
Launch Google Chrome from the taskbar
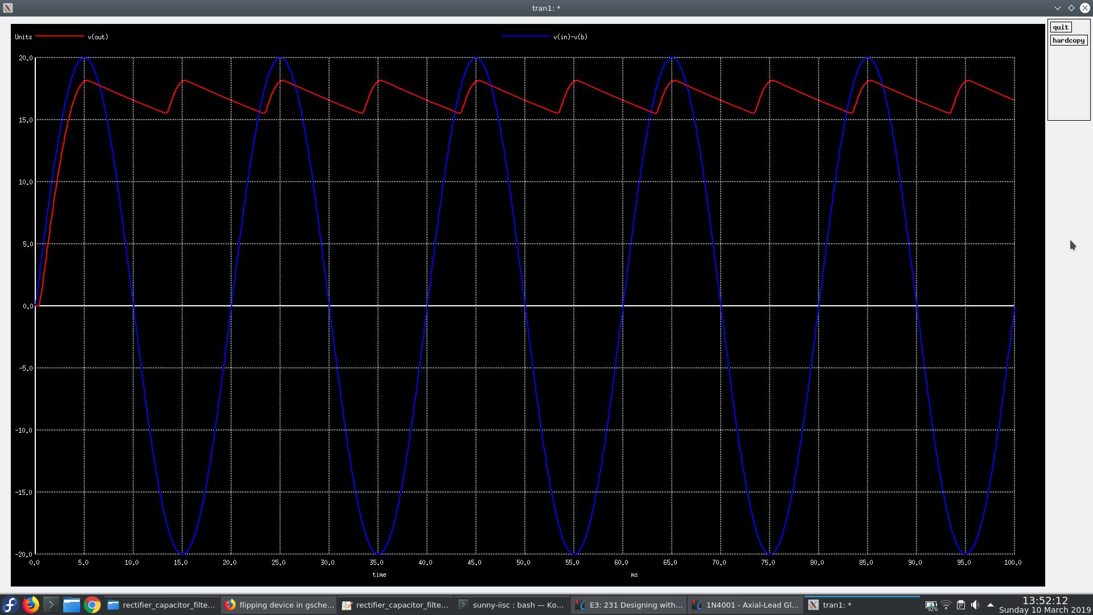point(92,605)
